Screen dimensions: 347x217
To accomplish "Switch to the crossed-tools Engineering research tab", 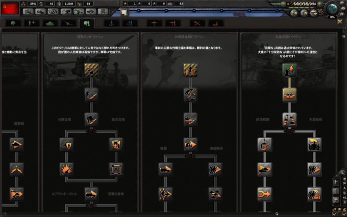I will [197, 23].
